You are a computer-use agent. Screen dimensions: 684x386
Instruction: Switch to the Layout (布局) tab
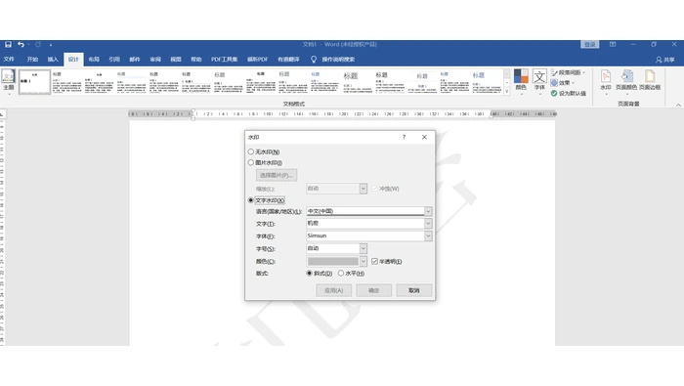pyautogui.click(x=94, y=60)
